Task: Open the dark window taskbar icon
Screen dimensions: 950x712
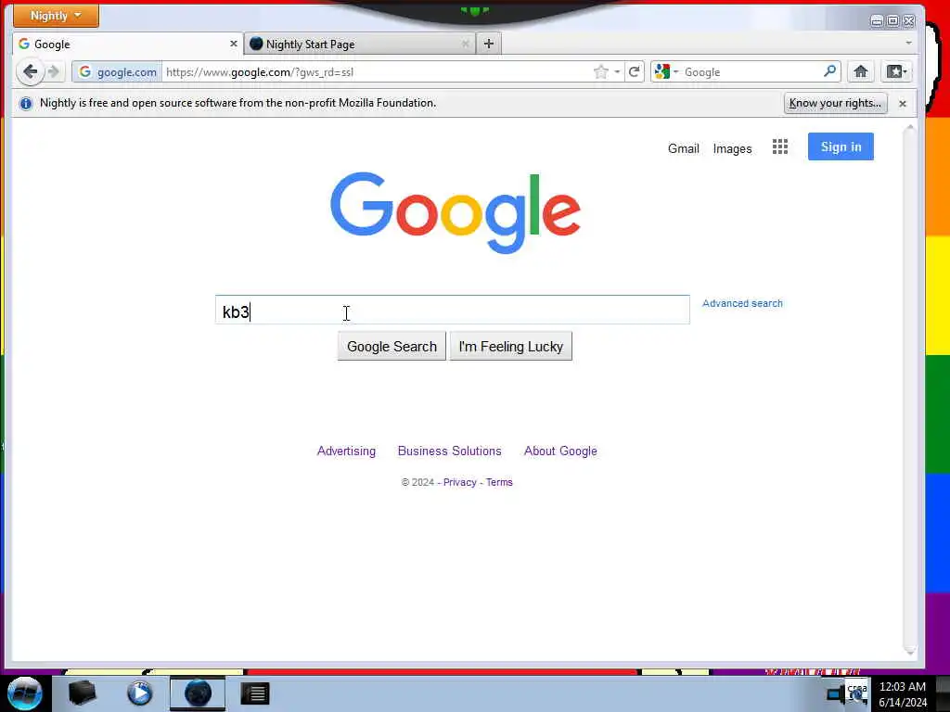Action: coord(255,693)
